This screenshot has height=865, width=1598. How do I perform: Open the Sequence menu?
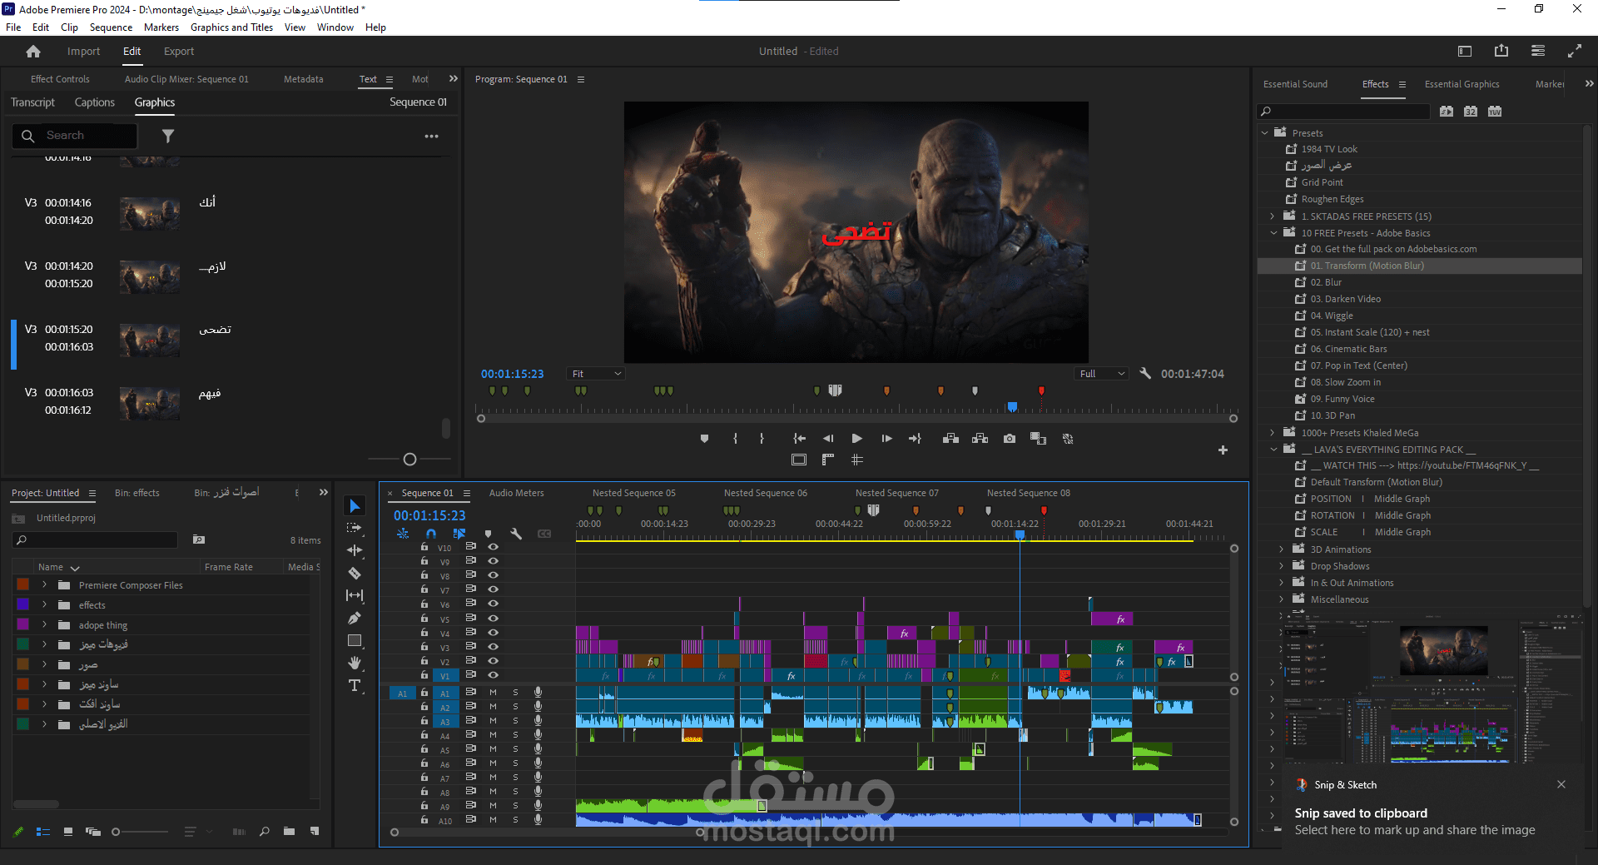point(111,27)
